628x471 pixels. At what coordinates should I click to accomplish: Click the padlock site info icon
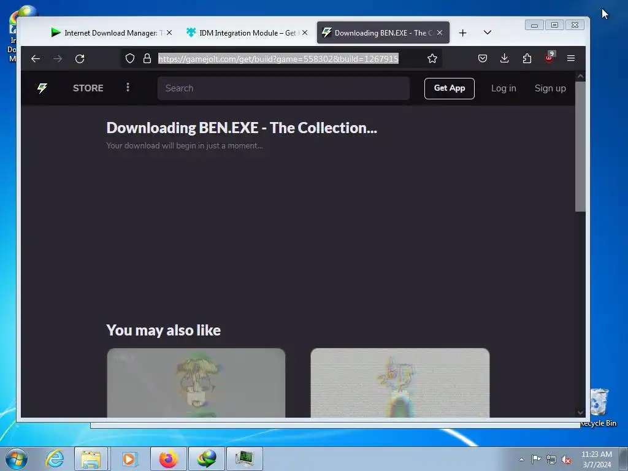tap(147, 58)
